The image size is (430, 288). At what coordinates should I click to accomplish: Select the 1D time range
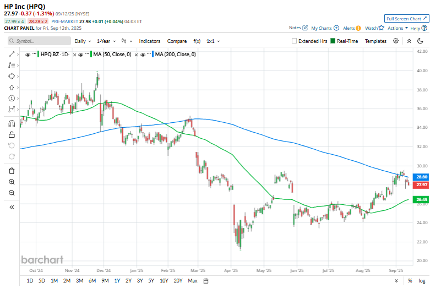click(30, 281)
